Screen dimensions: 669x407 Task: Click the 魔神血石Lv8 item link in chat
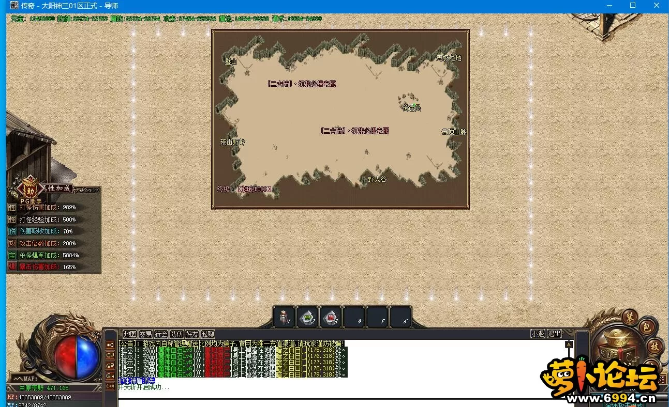click(175, 374)
